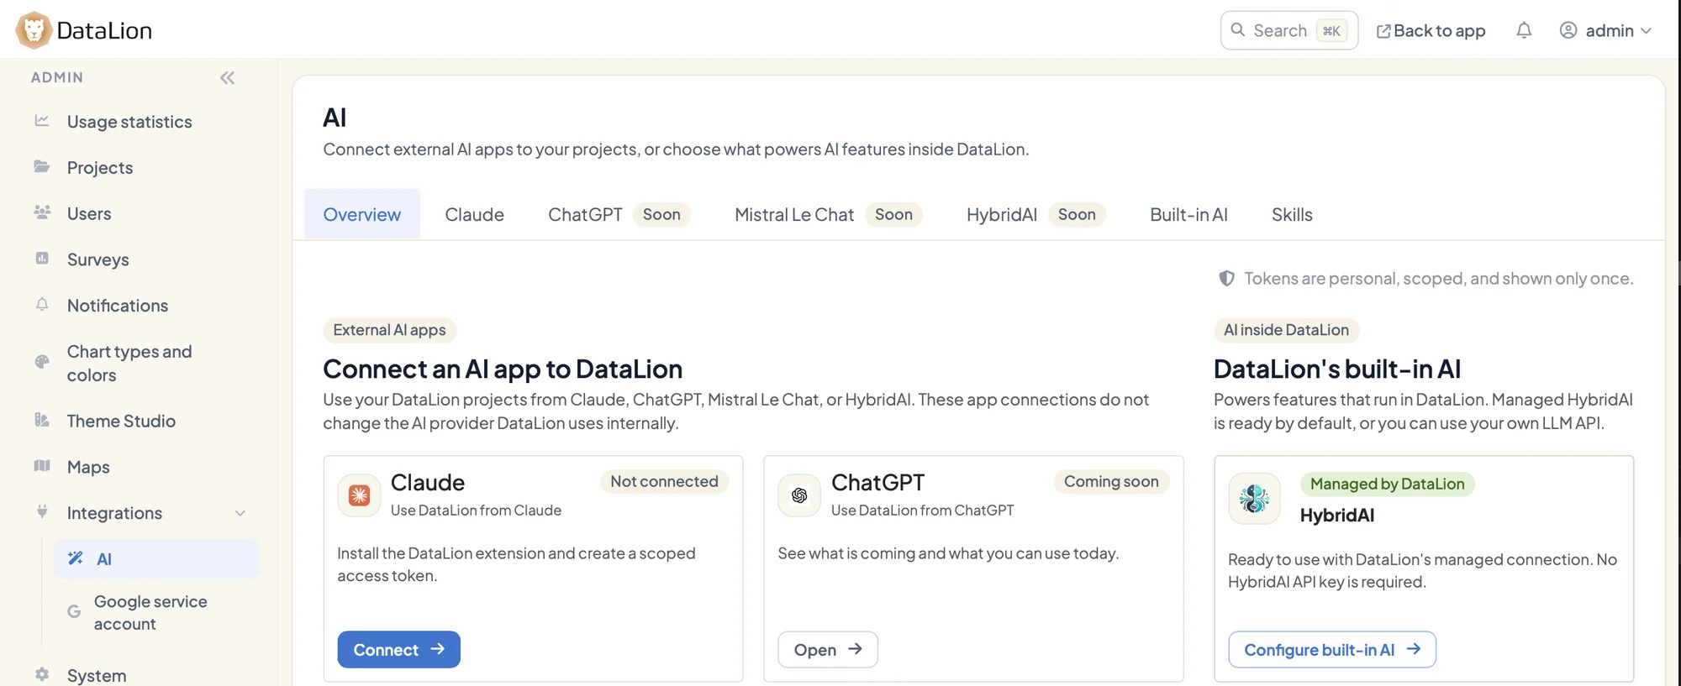Click the Claude app logo icon
This screenshot has height=686, width=1681.
[x=359, y=495]
